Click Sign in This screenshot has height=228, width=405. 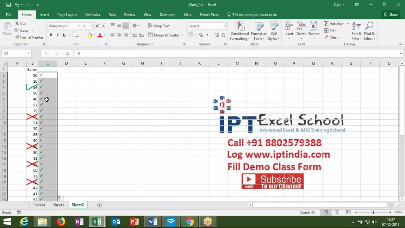pos(339,5)
